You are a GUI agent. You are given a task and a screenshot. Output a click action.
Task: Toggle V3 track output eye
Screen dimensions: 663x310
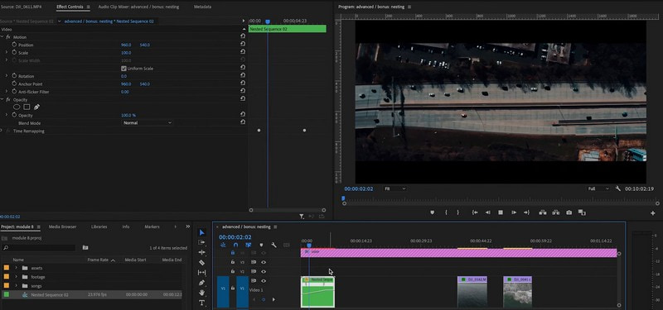coord(264,262)
